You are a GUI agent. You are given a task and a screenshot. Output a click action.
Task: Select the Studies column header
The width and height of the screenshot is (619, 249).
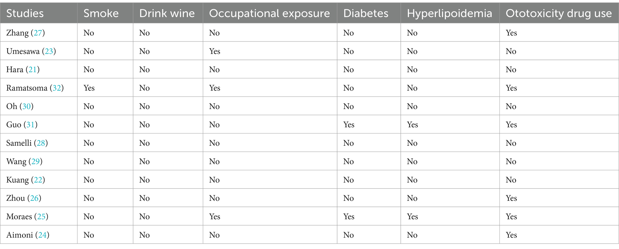(25, 13)
